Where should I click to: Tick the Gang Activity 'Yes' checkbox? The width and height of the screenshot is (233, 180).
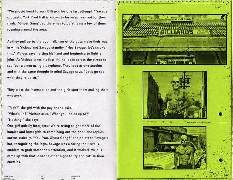(163, 122)
